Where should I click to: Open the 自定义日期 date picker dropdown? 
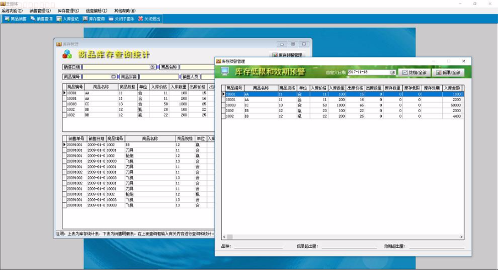coord(392,72)
